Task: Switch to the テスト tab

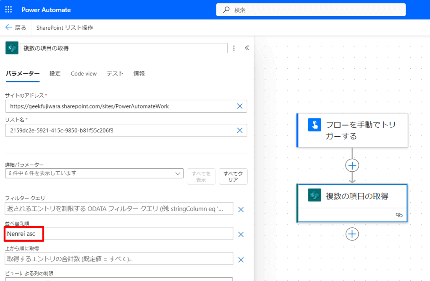Action: pos(115,74)
